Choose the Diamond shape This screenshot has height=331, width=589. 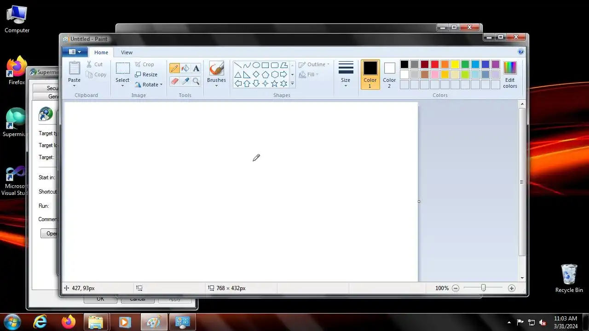(256, 74)
